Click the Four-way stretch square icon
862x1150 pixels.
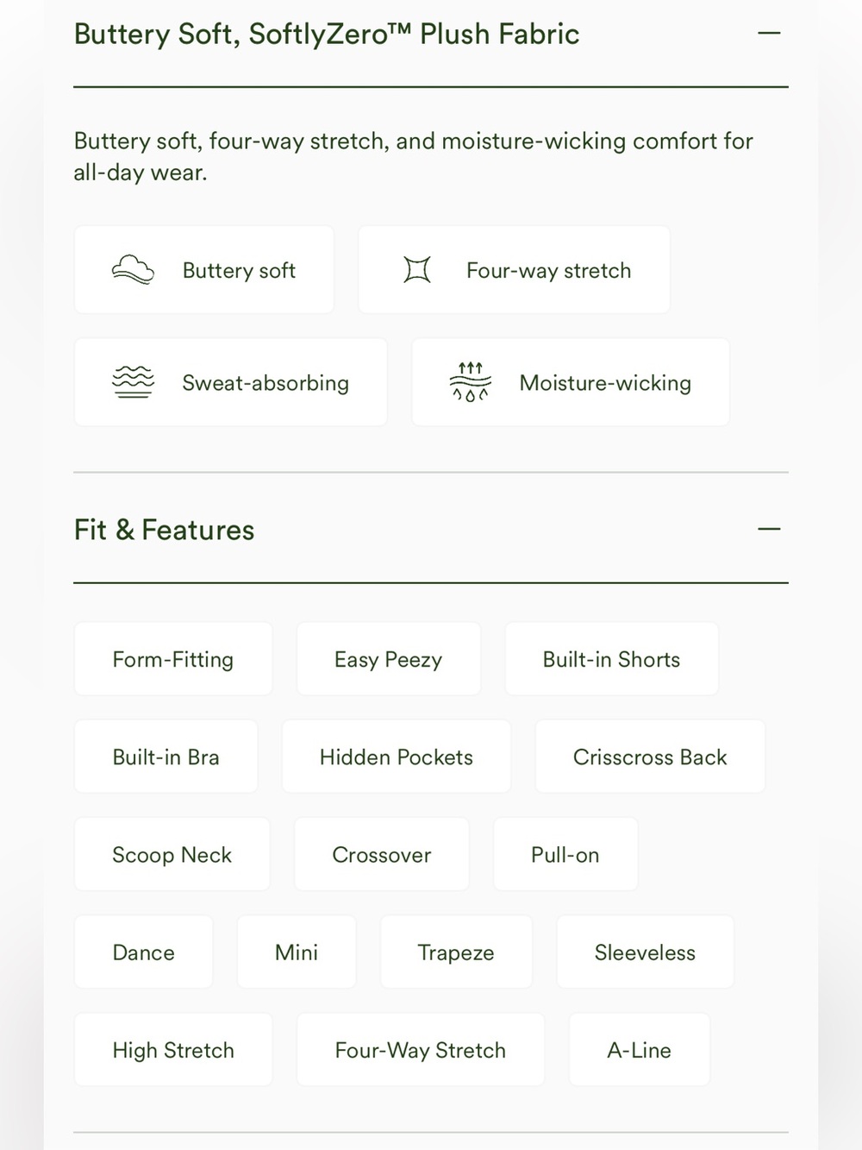[x=417, y=270]
